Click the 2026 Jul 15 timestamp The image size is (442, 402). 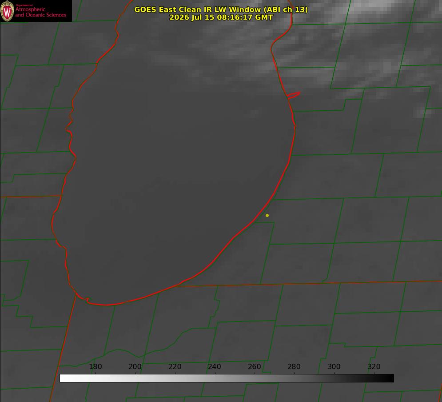click(x=221, y=17)
